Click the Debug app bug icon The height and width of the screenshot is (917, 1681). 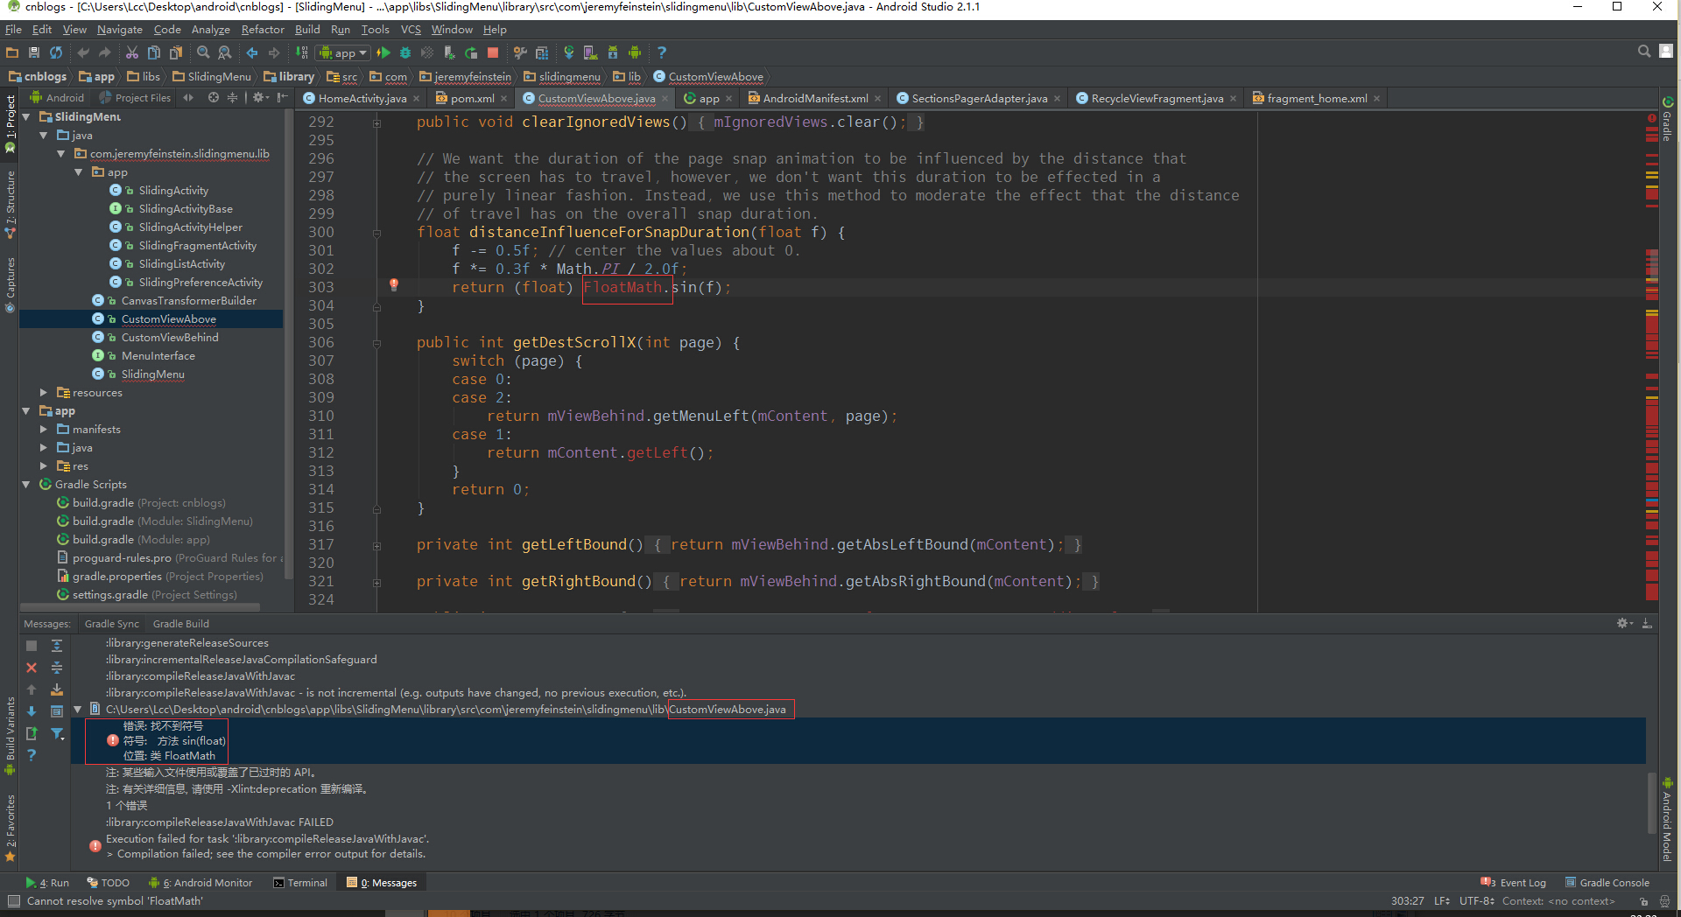(405, 52)
